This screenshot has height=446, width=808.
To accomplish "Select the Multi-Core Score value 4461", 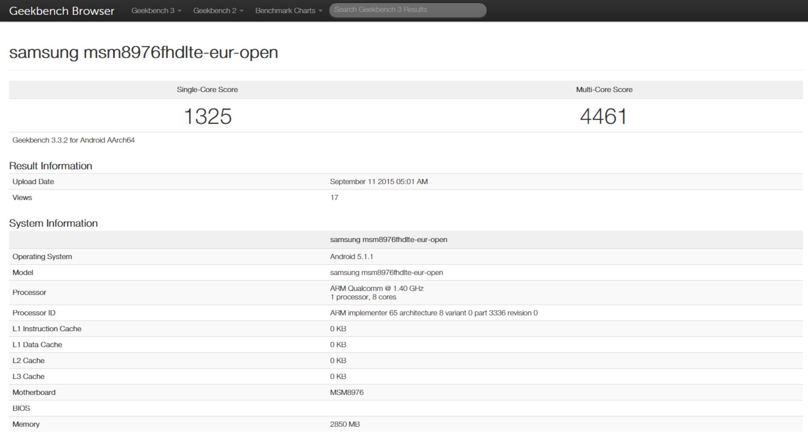I will [x=603, y=117].
